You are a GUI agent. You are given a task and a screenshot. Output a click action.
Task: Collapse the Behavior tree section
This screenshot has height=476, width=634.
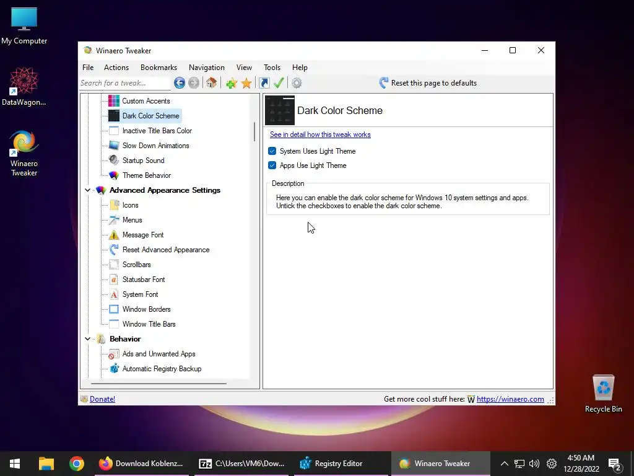pos(88,339)
